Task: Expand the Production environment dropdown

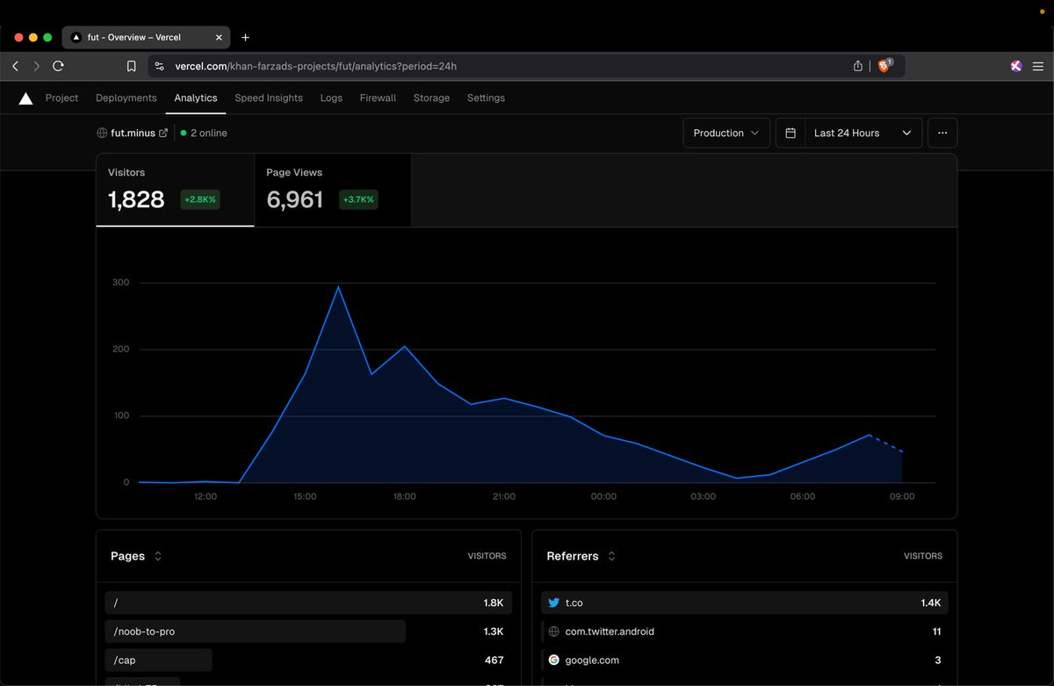Action: (x=726, y=133)
